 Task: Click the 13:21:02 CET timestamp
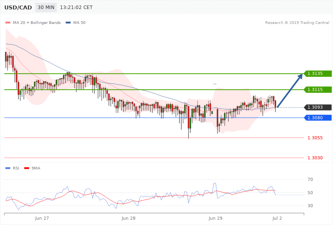[76, 7]
